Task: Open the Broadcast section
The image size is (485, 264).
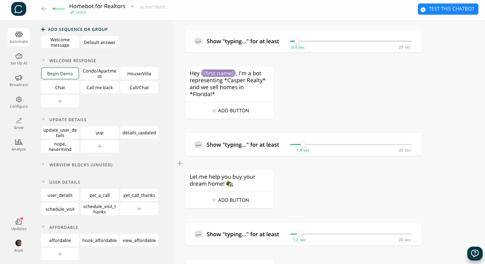Action: tap(19, 80)
